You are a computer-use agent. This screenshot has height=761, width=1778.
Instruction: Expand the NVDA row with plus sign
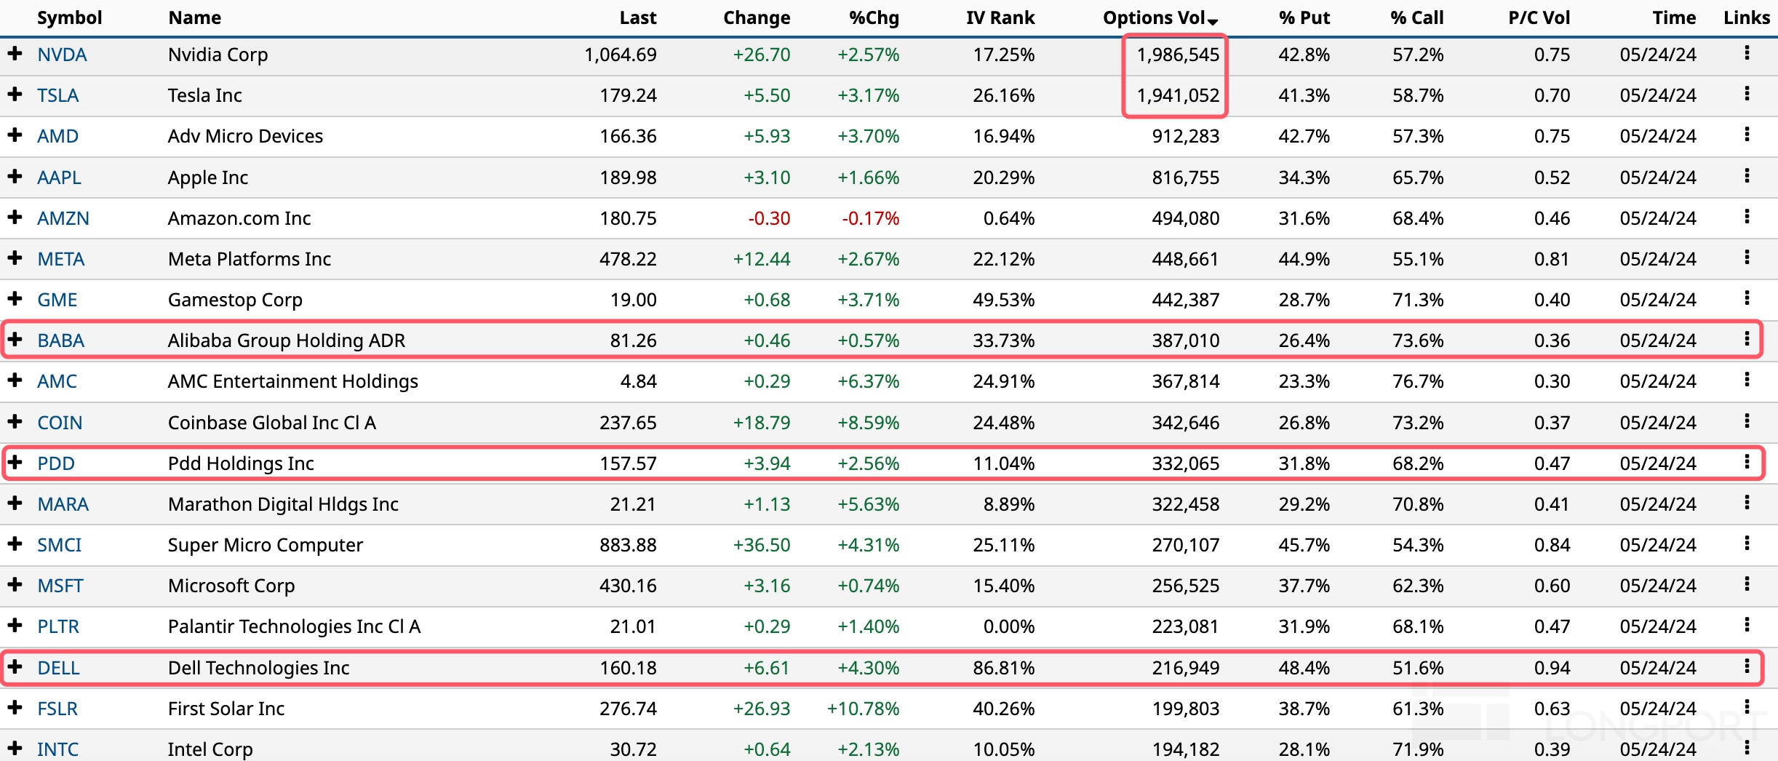(x=15, y=54)
